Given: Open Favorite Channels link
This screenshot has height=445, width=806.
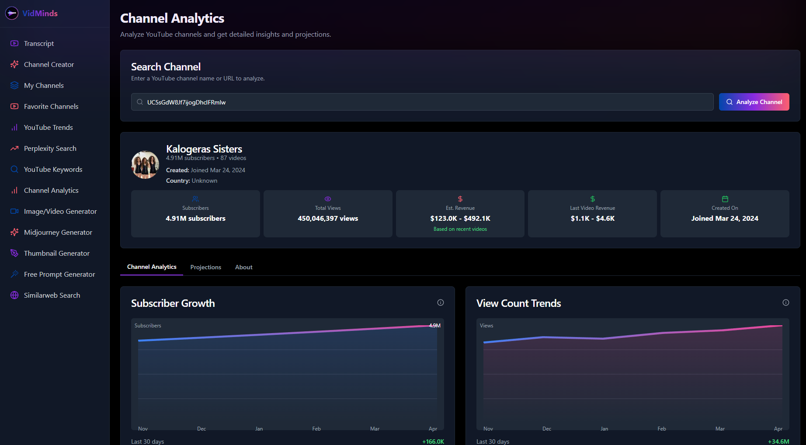Looking at the screenshot, I should 55,106.
